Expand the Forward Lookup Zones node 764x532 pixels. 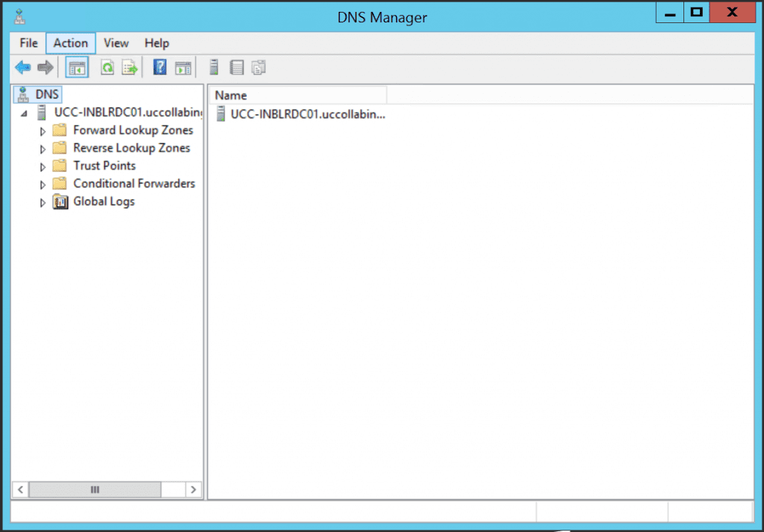click(x=43, y=130)
